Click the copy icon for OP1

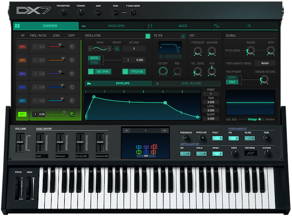[72, 114]
